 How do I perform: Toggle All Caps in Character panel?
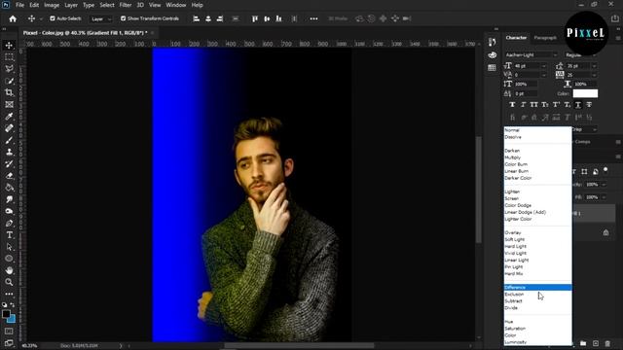534,105
